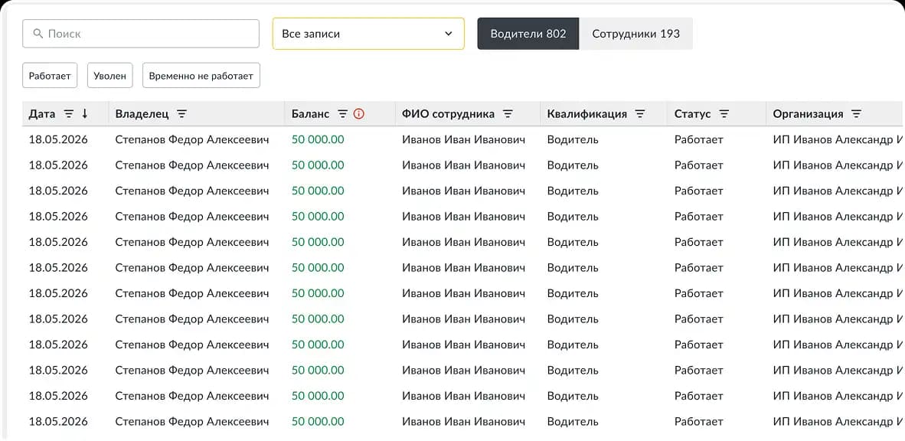
Task: Click the Владелец column header label
Action: click(142, 114)
